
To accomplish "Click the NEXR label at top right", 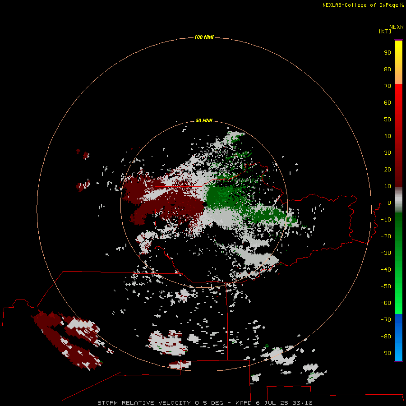I will [x=397, y=27].
